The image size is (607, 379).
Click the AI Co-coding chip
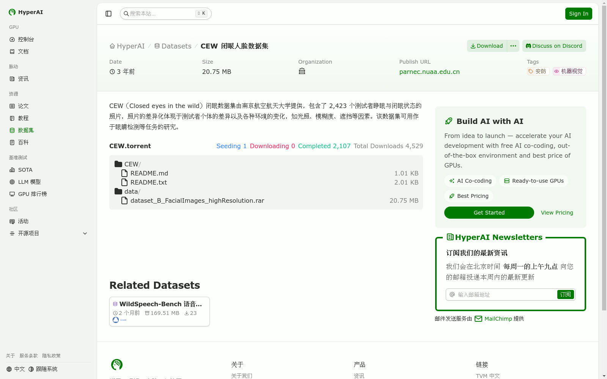pyautogui.click(x=470, y=181)
